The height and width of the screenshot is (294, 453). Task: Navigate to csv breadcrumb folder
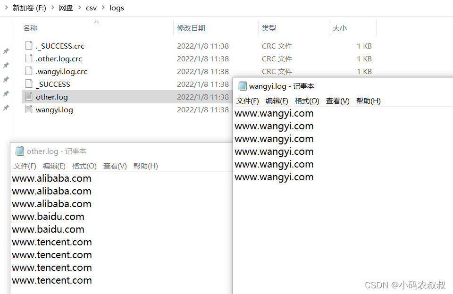[91, 8]
